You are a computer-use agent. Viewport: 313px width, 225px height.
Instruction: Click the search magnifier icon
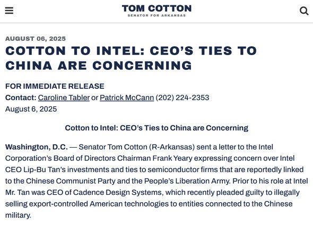(x=304, y=11)
